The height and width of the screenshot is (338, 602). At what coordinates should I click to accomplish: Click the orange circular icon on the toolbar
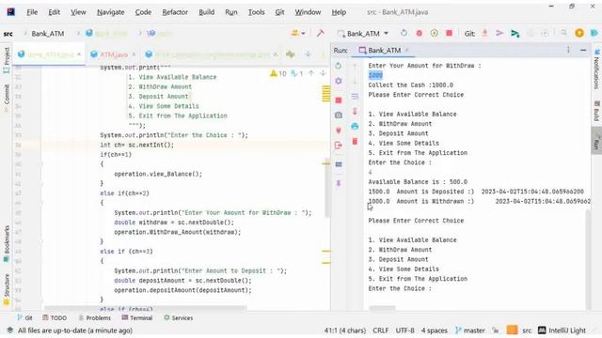coord(579,34)
